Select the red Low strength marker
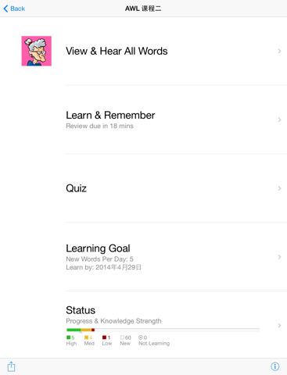 click(104, 337)
